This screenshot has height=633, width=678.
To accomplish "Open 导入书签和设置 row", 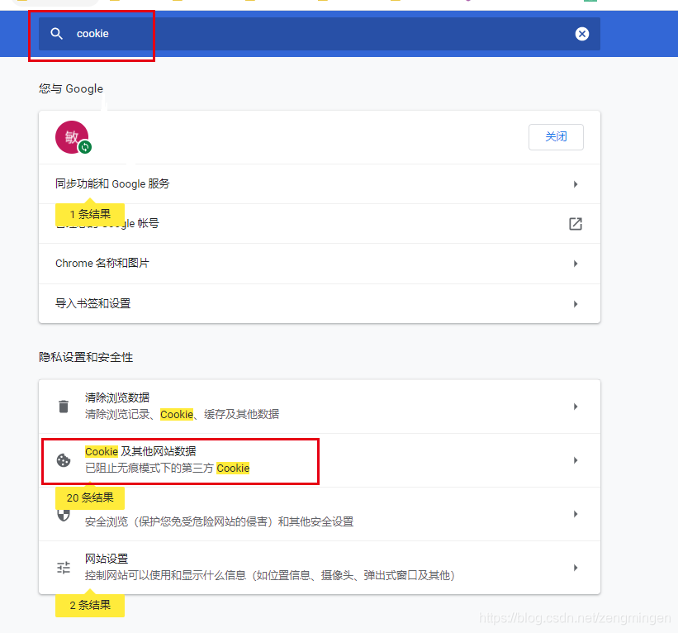I will tap(320, 304).
